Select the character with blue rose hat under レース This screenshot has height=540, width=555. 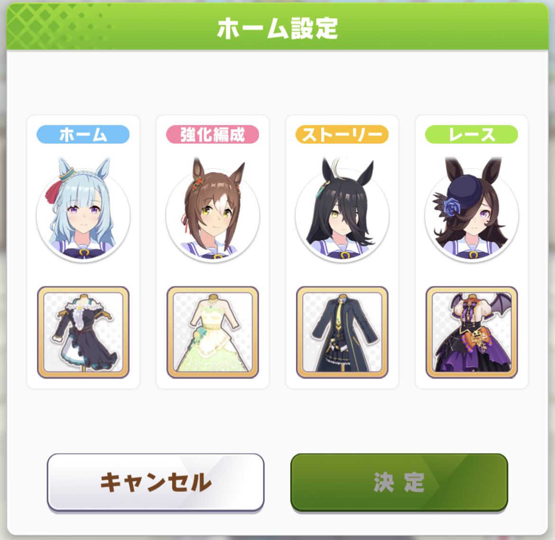472,210
